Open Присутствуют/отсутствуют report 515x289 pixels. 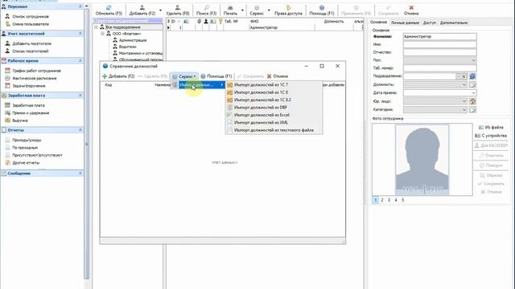[x=37, y=155]
